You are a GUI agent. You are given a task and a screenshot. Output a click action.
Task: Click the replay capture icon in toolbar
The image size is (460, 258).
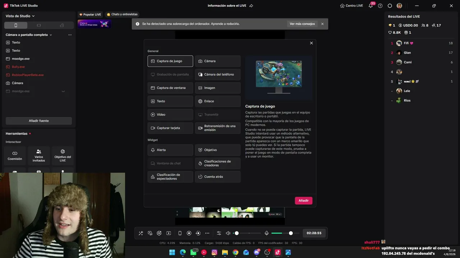(198, 233)
